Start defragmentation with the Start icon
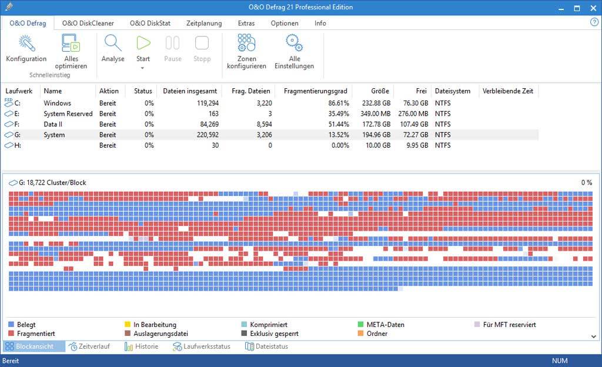Viewport: 602px width, 367px height. 143,43
